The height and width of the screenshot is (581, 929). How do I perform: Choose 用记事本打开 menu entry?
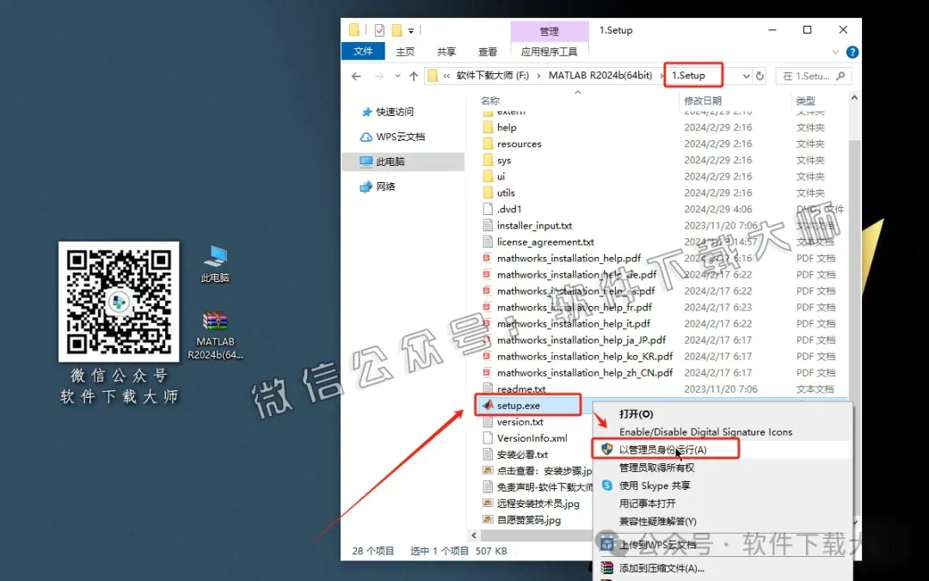point(647,504)
